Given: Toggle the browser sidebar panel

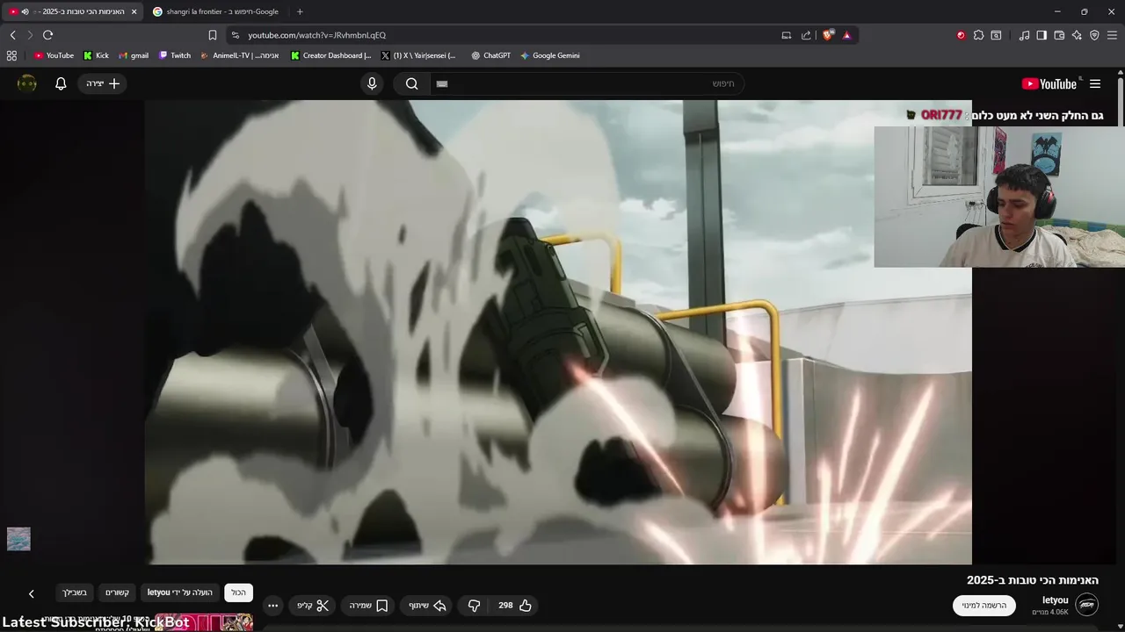Looking at the screenshot, I should 1042,35.
